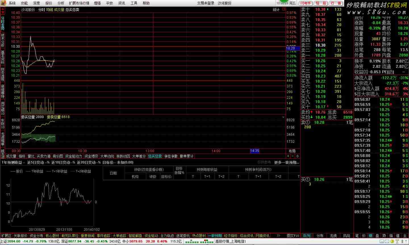The height and width of the screenshot is (245, 409).
Task: Click the 行情 button in the top bar
Action: (336, 3)
